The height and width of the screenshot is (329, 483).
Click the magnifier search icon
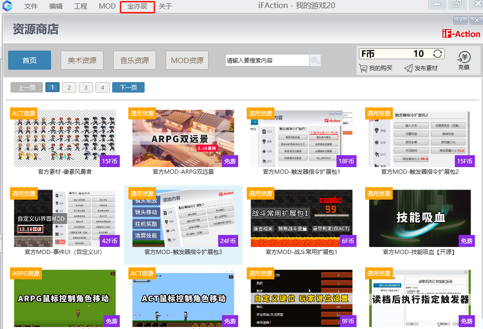[x=315, y=60]
